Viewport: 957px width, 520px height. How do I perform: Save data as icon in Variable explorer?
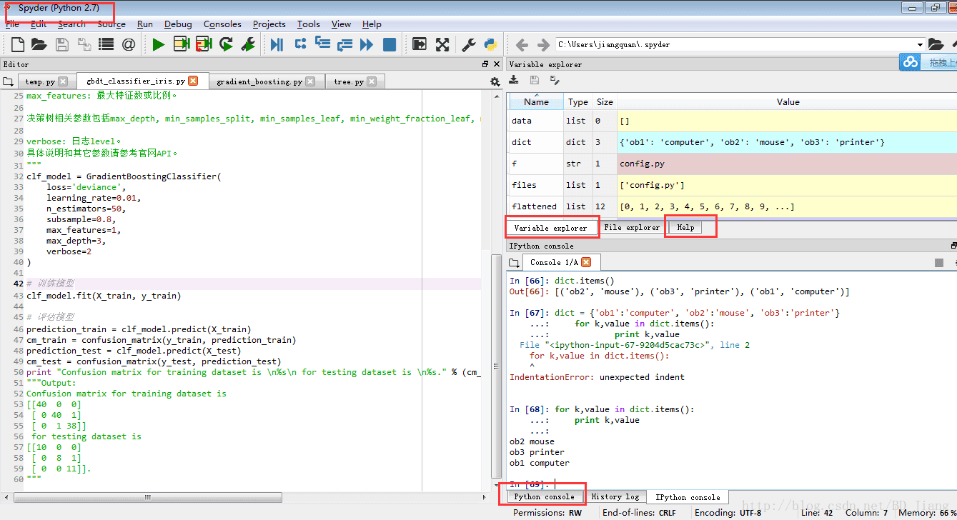click(x=554, y=80)
